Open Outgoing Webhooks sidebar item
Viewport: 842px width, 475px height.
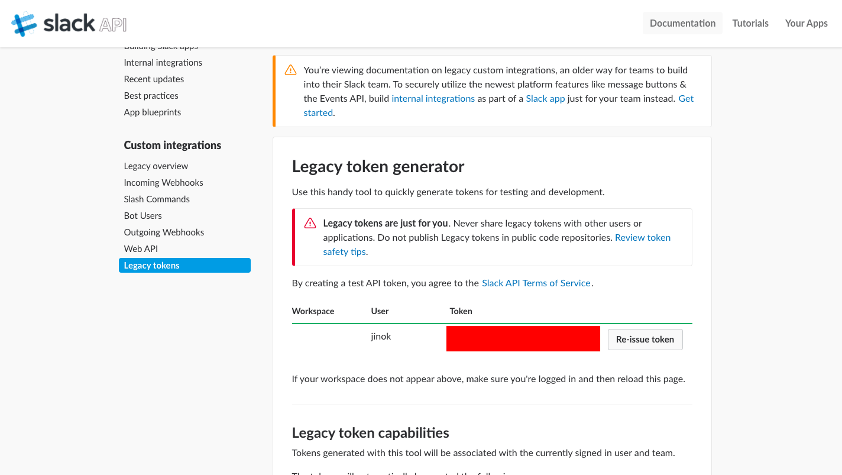164,232
